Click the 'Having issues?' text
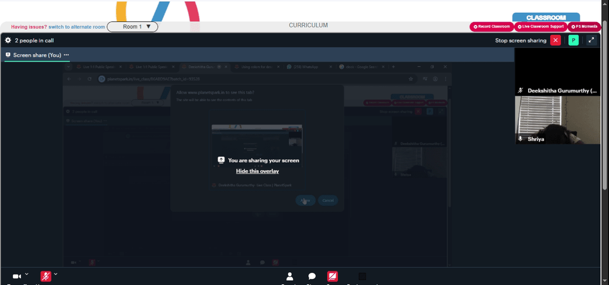This screenshot has height=285, width=609. pos(29,27)
